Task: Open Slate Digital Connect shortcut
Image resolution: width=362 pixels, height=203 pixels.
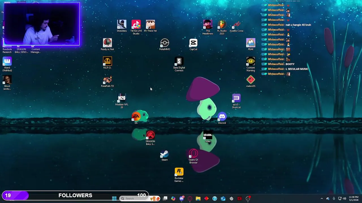Action: pos(179,64)
